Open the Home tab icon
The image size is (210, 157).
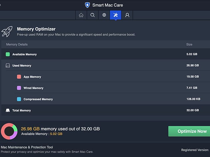pos(81,15)
